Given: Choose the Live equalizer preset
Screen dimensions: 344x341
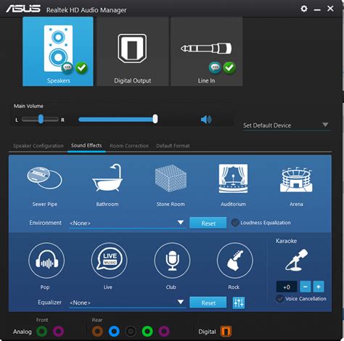Looking at the screenshot, I should (109, 260).
